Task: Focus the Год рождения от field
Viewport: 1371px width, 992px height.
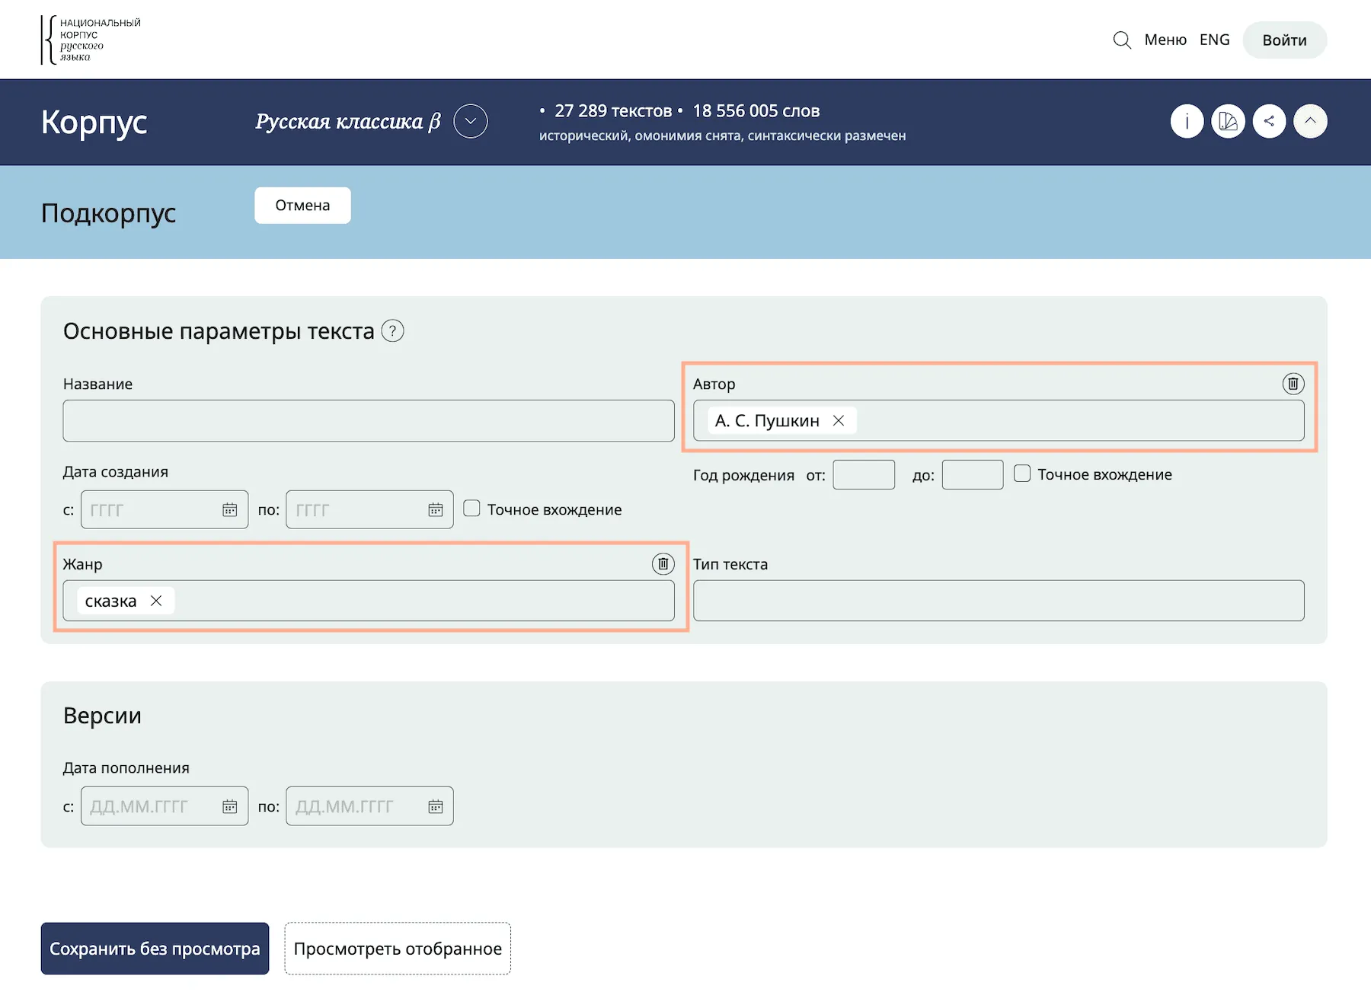Action: tap(864, 475)
